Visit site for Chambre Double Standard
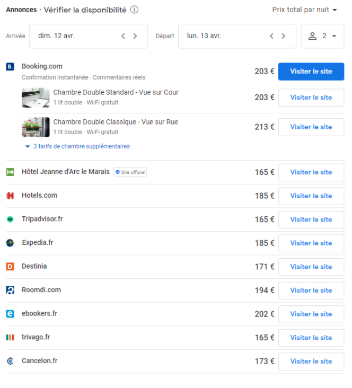 click(311, 98)
